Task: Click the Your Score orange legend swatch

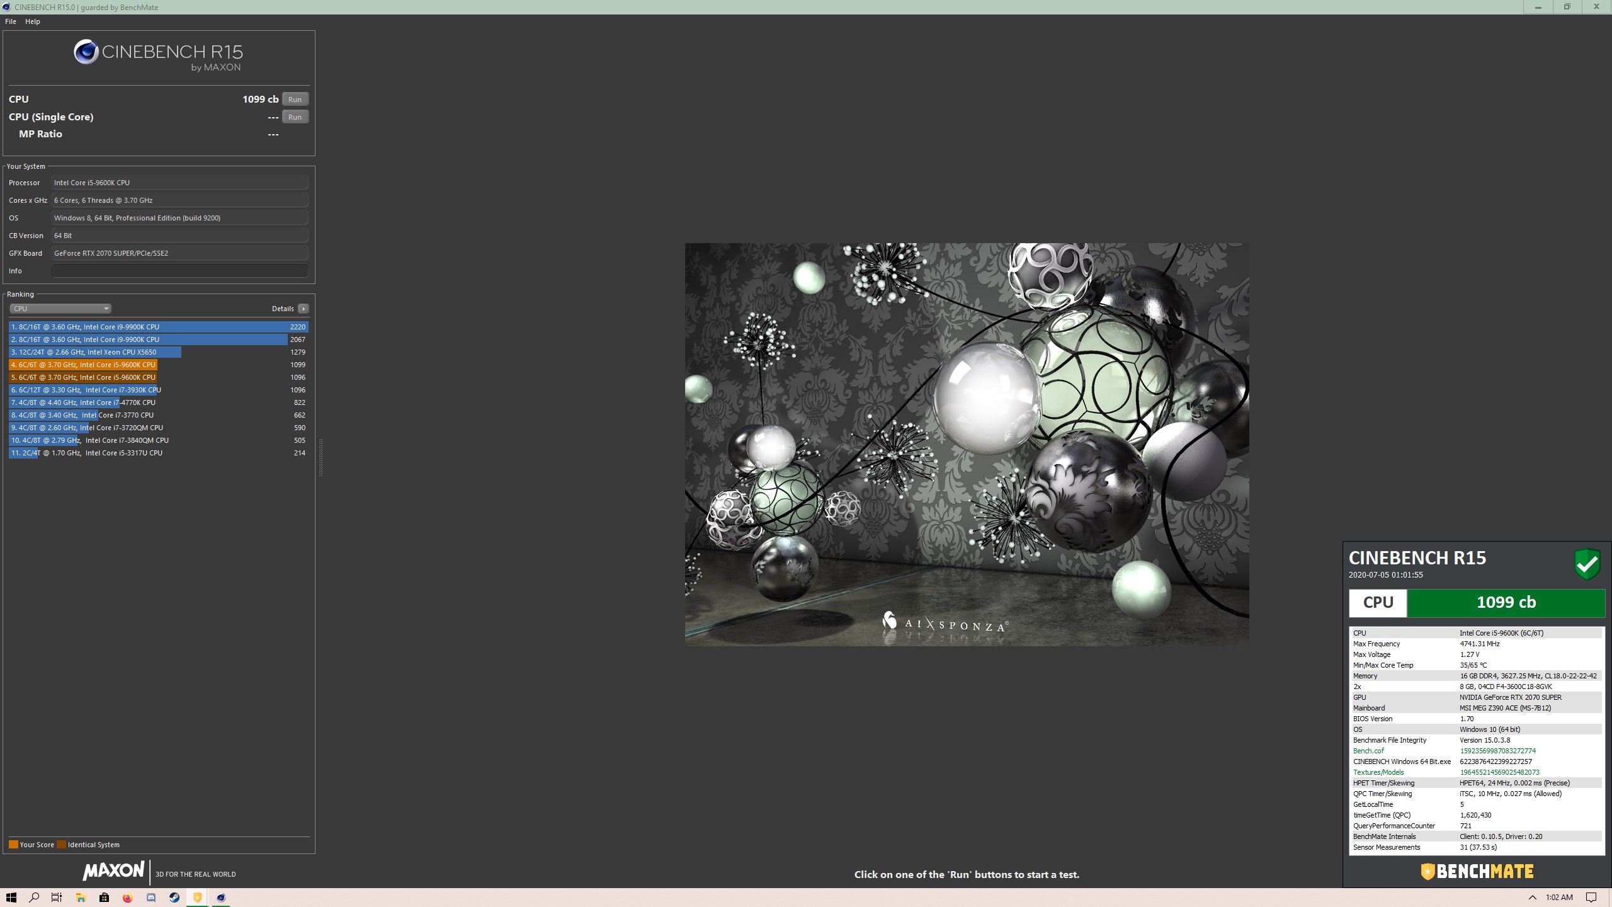Action: pos(13,845)
